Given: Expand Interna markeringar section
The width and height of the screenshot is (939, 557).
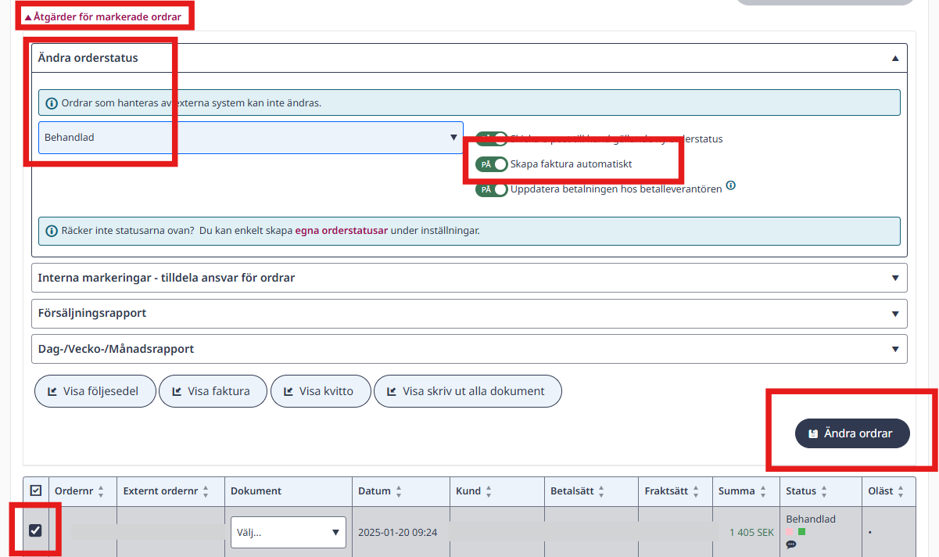Looking at the screenshot, I should click(x=469, y=278).
